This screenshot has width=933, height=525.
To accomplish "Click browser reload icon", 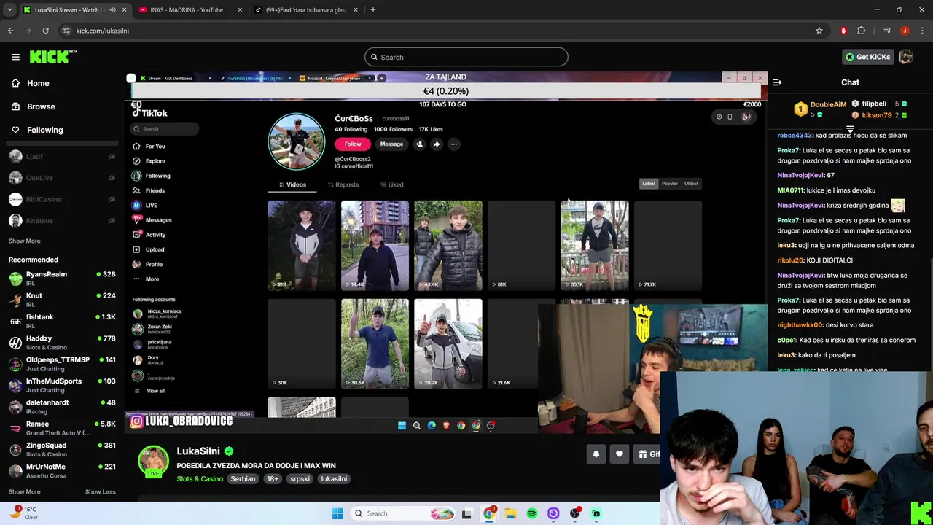I will coord(45,31).
